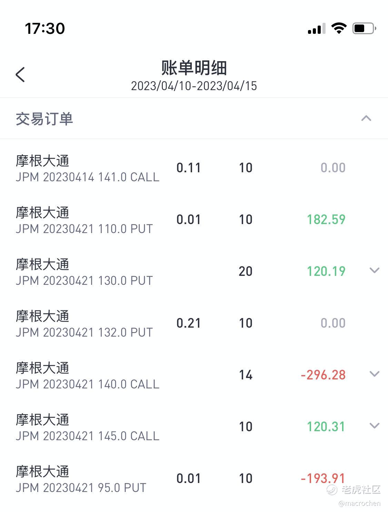
Task: Tap the 120.31 profit amount
Action: [326, 427]
